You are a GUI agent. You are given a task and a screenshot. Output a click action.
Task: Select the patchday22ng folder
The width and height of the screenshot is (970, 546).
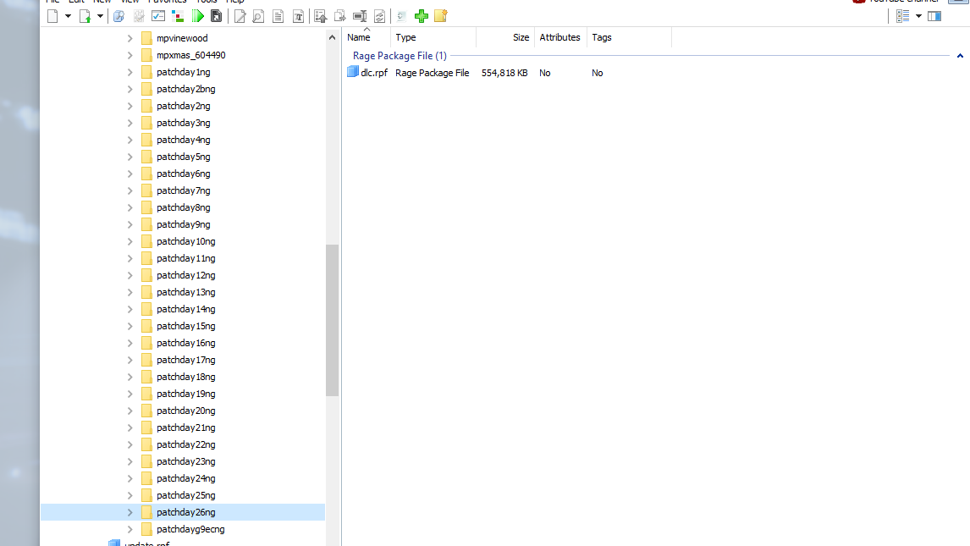(x=185, y=444)
